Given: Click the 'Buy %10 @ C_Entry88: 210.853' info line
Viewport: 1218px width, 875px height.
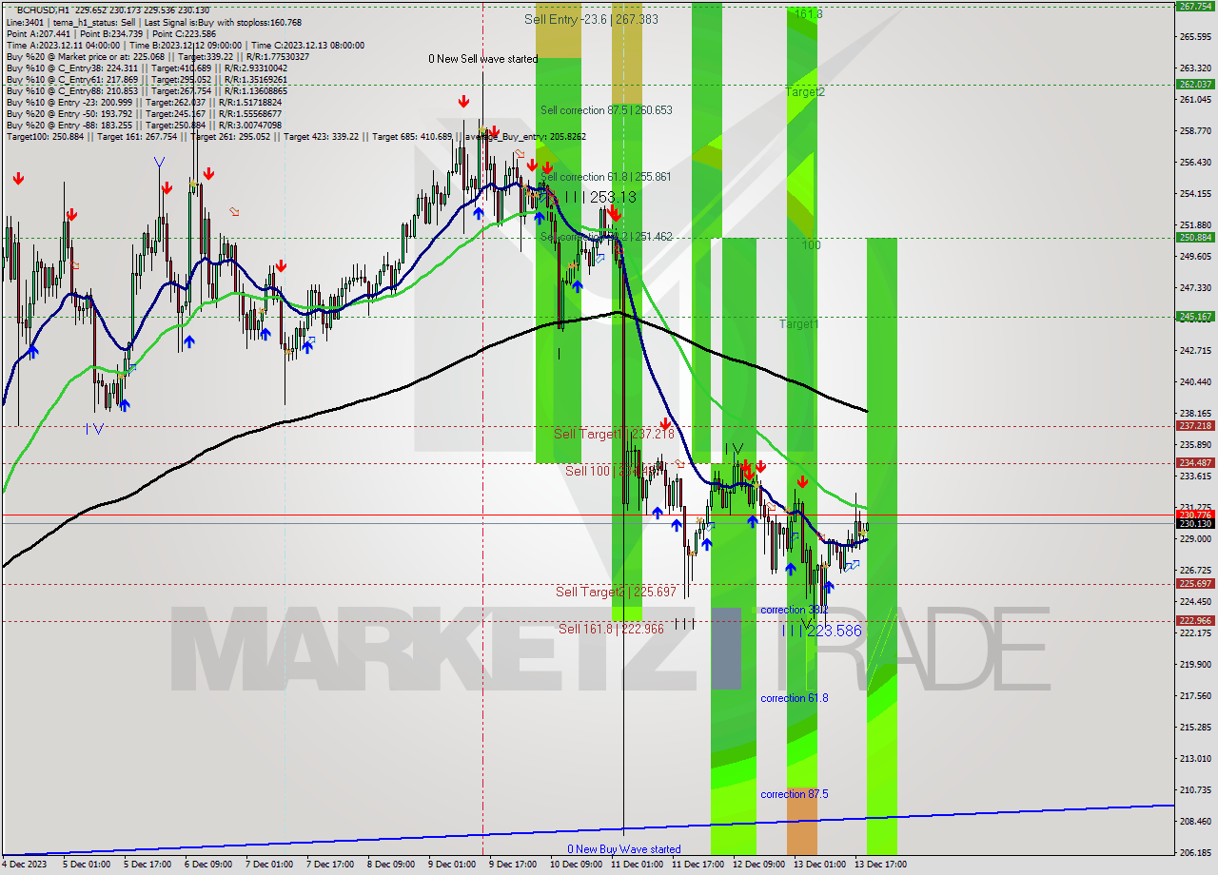Looking at the screenshot, I should (146, 91).
